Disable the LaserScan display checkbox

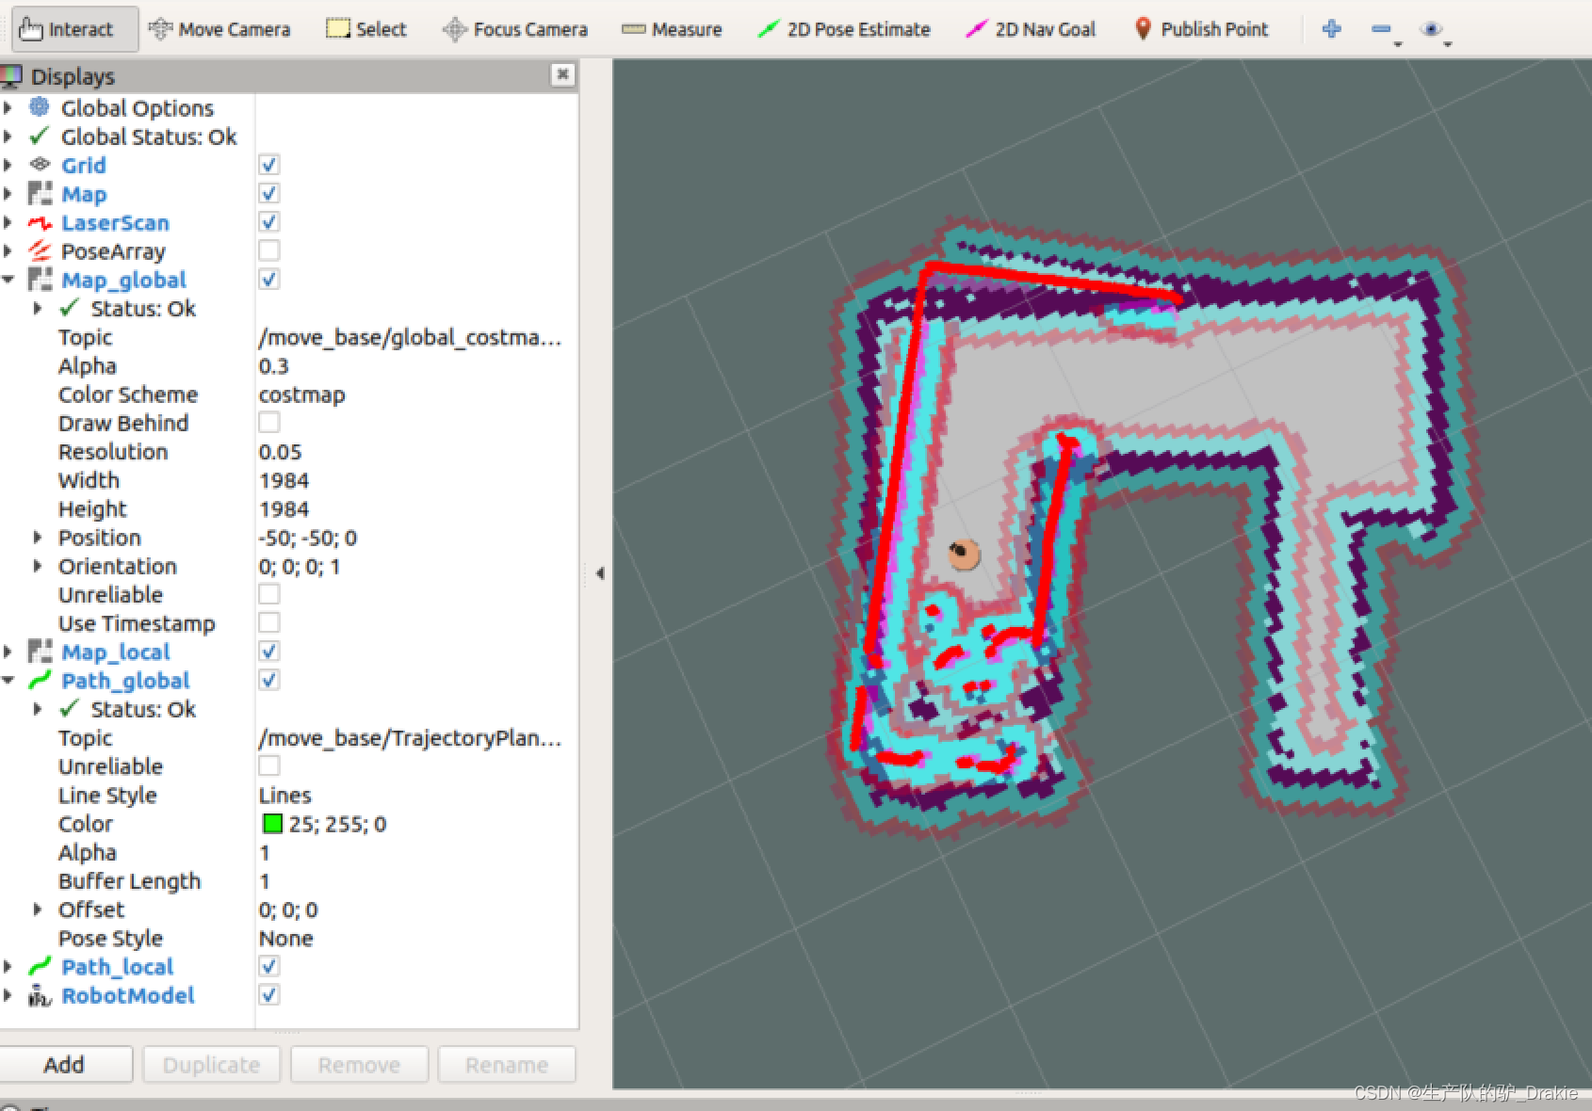tap(268, 222)
